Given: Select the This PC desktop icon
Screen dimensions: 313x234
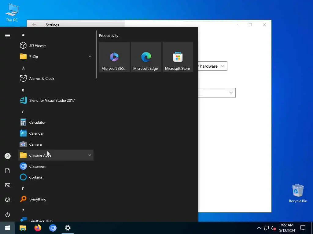Looking at the screenshot, I should (x=12, y=12).
